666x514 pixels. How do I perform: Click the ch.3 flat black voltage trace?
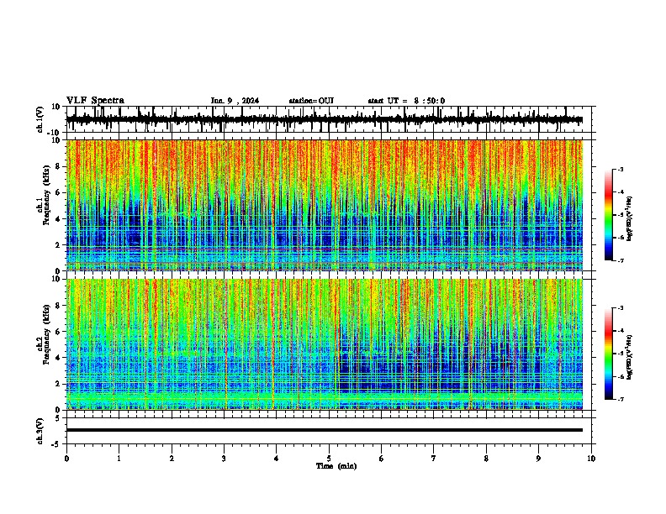tap(325, 430)
